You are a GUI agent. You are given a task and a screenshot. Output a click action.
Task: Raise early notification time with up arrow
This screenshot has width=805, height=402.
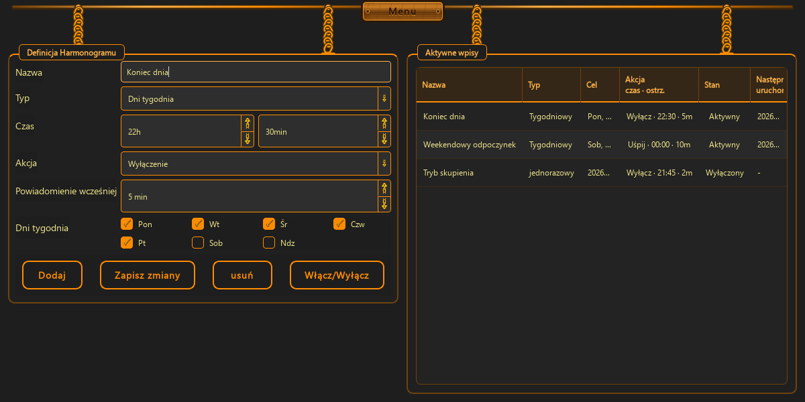tap(384, 188)
